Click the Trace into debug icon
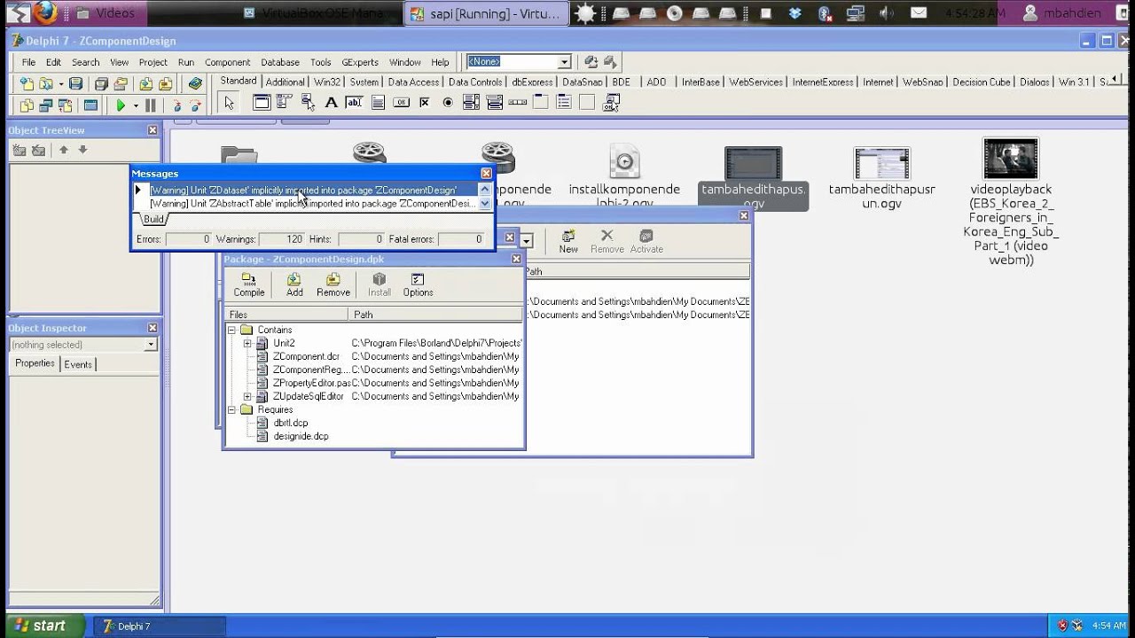 [177, 105]
